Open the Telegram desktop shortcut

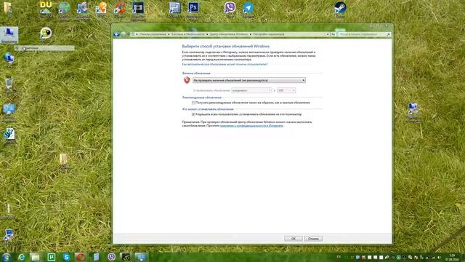tap(248, 8)
